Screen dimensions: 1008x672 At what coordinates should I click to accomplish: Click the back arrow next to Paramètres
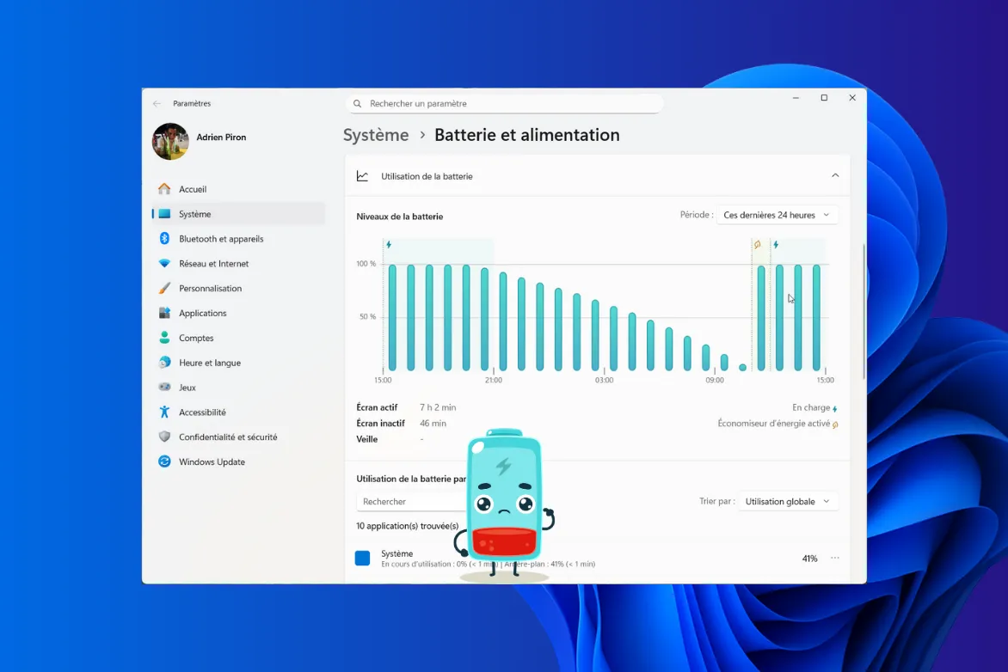point(157,104)
